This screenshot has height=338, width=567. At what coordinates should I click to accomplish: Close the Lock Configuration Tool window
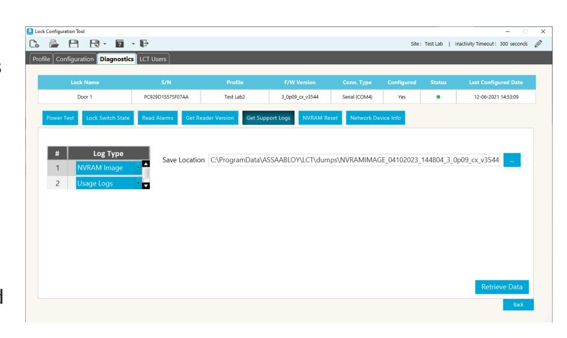pyautogui.click(x=543, y=31)
